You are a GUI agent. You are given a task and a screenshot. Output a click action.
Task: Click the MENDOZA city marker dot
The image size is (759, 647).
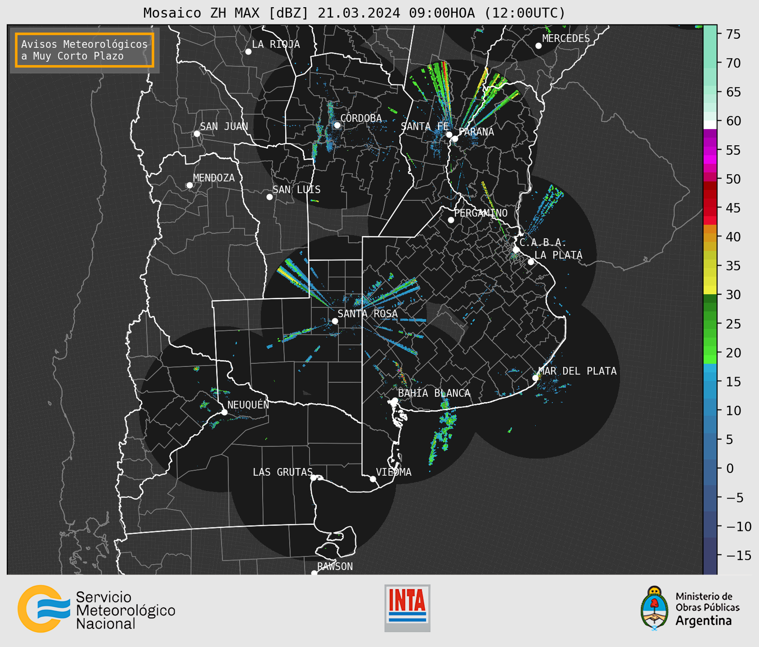coord(190,185)
